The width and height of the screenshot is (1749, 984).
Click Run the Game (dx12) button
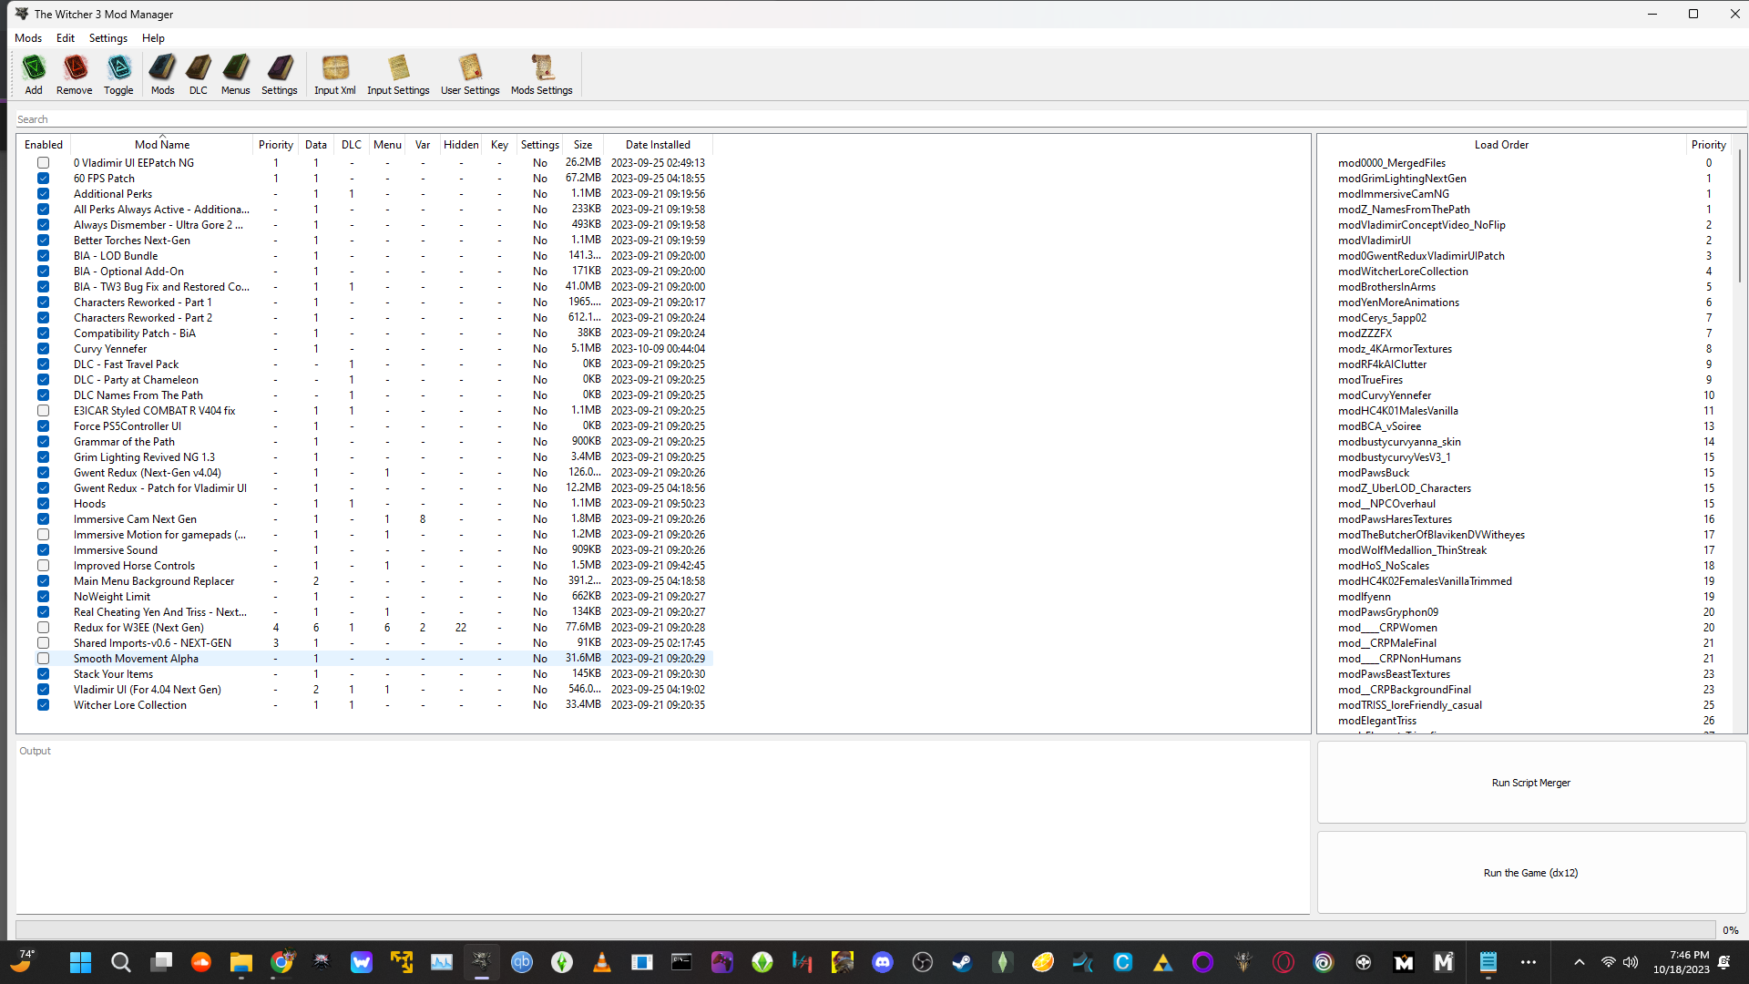tap(1531, 873)
